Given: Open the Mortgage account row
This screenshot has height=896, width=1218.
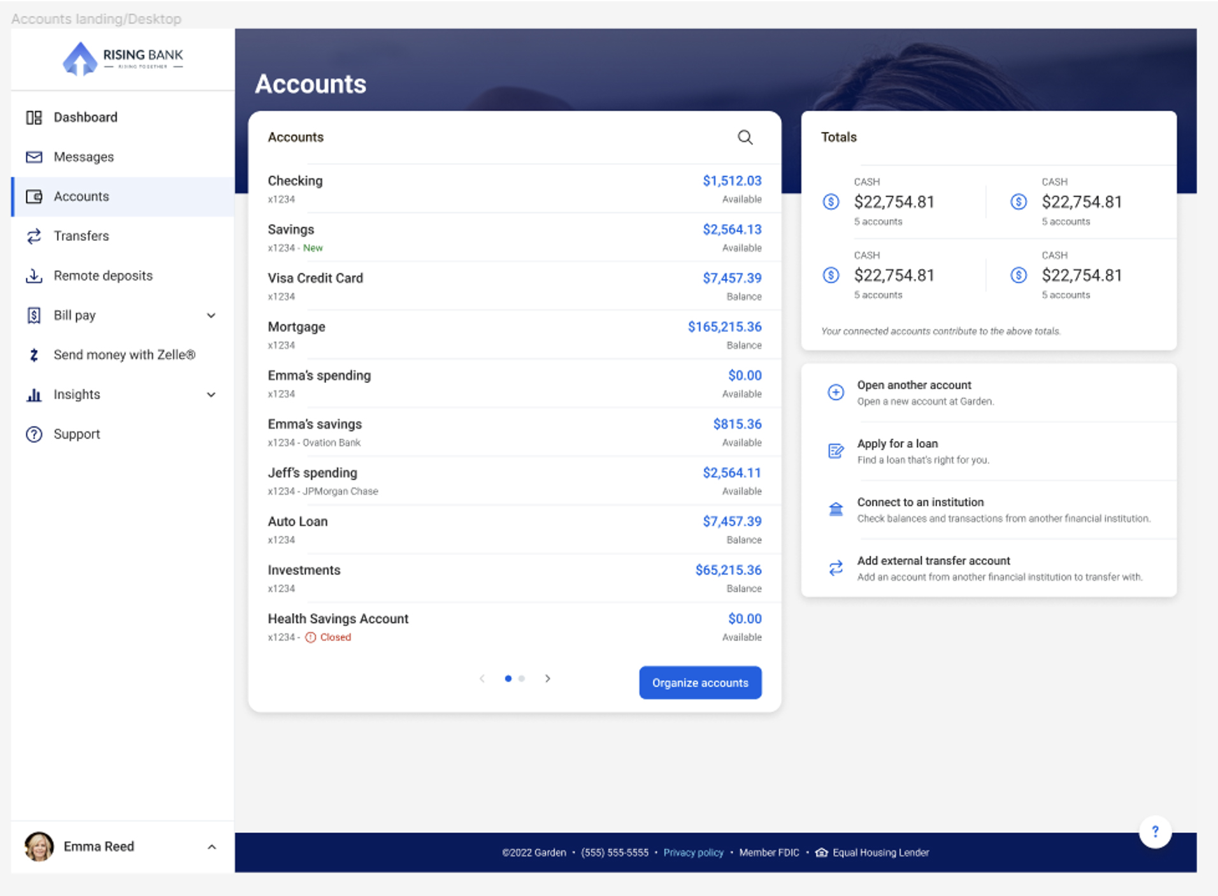Looking at the screenshot, I should [514, 335].
